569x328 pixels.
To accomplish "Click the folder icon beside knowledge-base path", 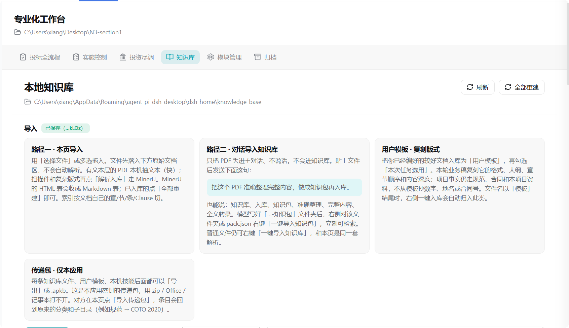I will pyautogui.click(x=28, y=102).
